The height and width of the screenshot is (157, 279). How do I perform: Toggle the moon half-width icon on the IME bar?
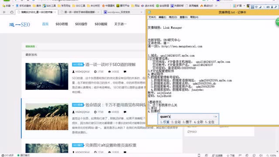[x=260, y=7]
